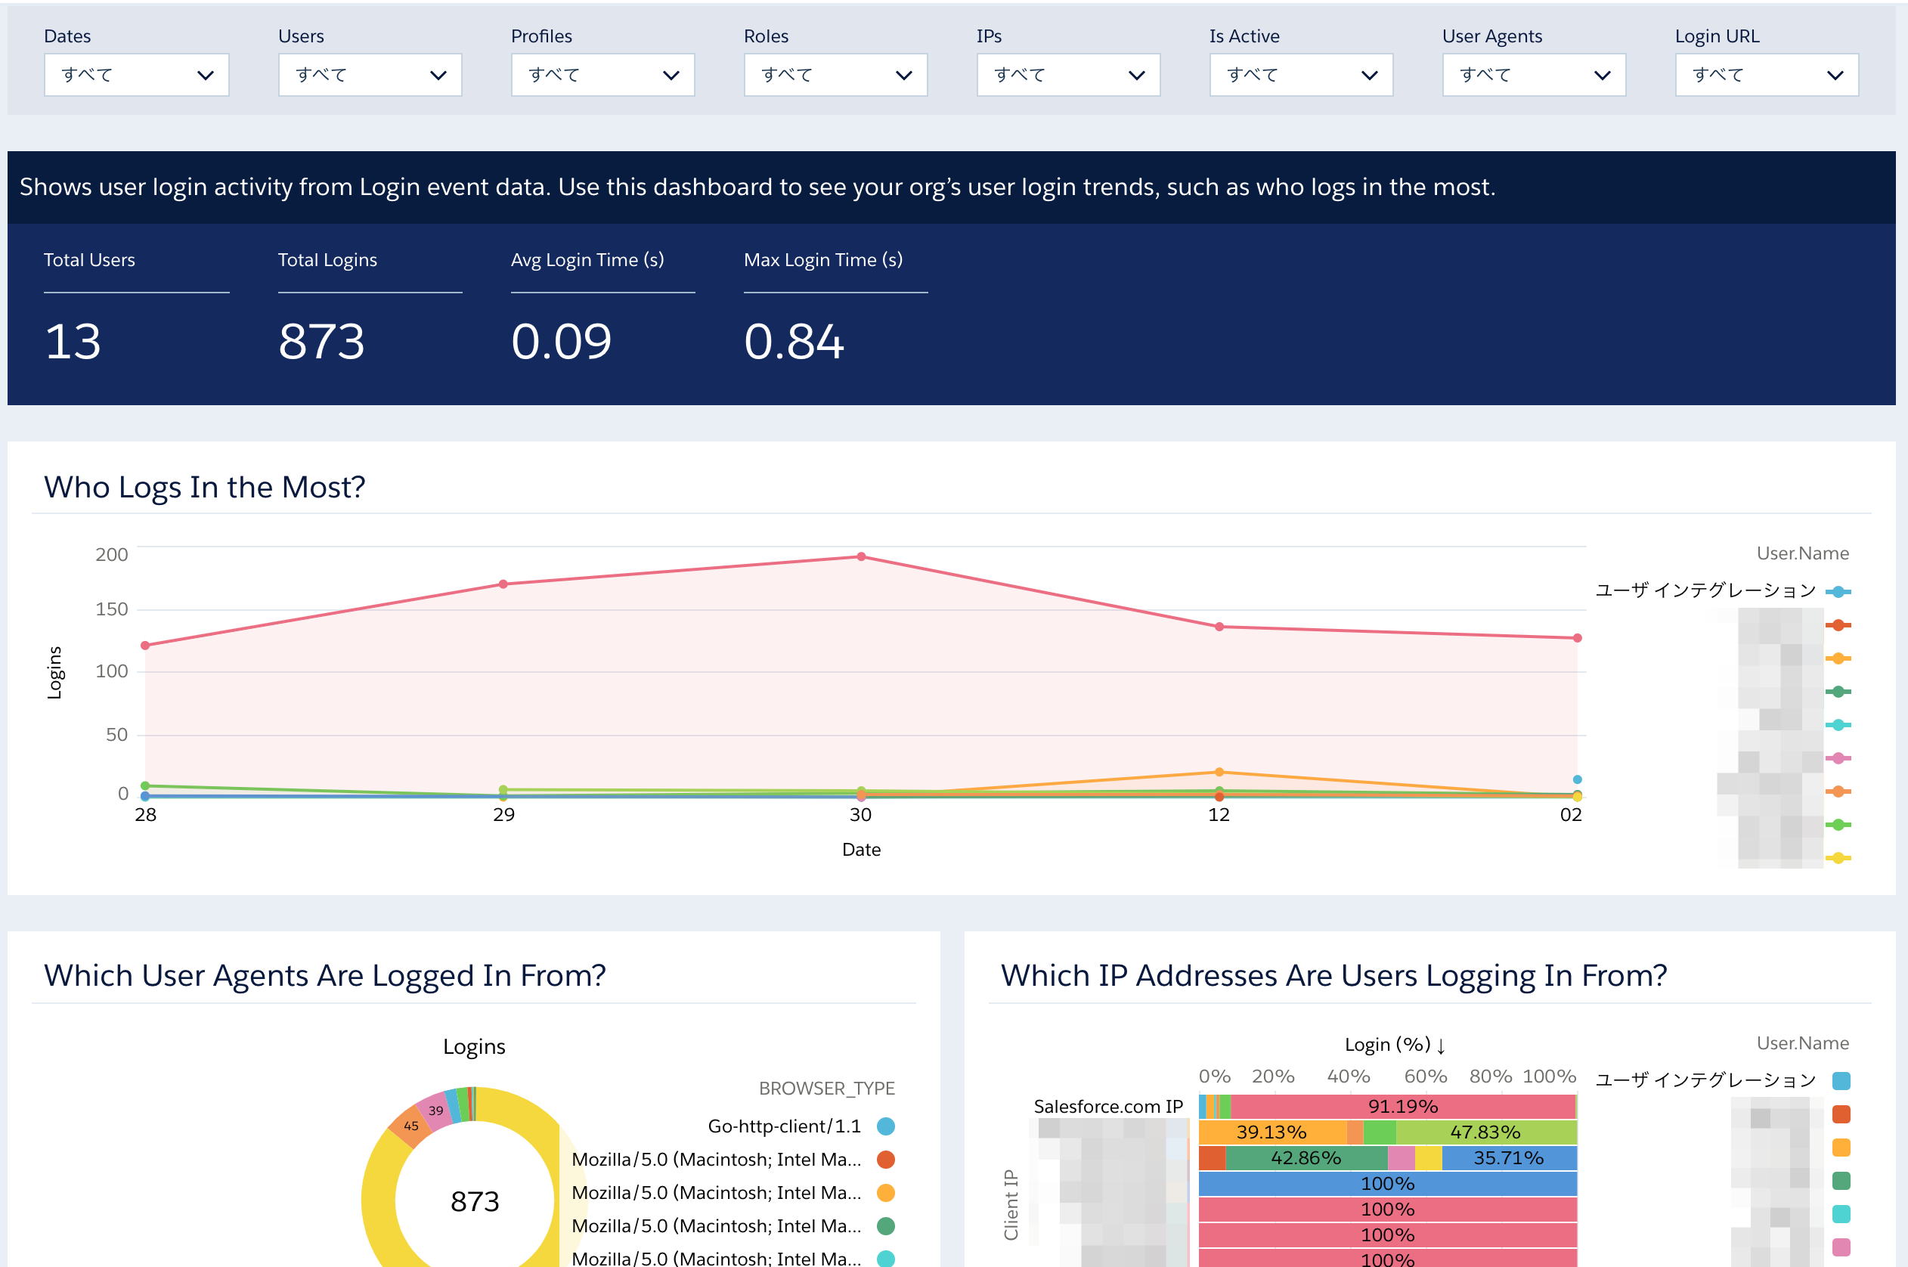This screenshot has height=1267, width=1908.
Task: Click the 47.83% green bar segment
Action: (x=1485, y=1132)
